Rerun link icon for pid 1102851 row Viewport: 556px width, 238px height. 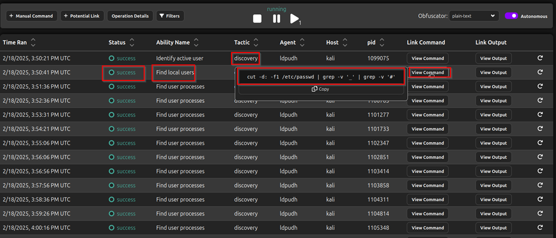540,157
